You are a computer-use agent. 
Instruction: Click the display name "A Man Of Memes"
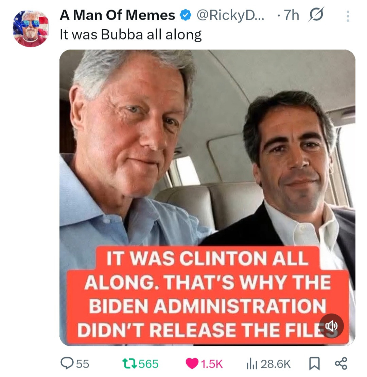(117, 15)
